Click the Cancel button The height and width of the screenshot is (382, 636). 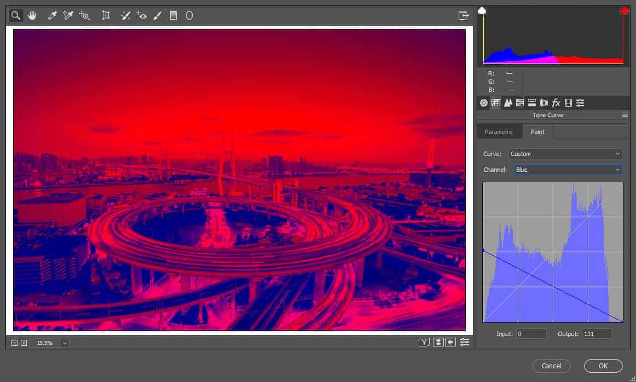551,366
